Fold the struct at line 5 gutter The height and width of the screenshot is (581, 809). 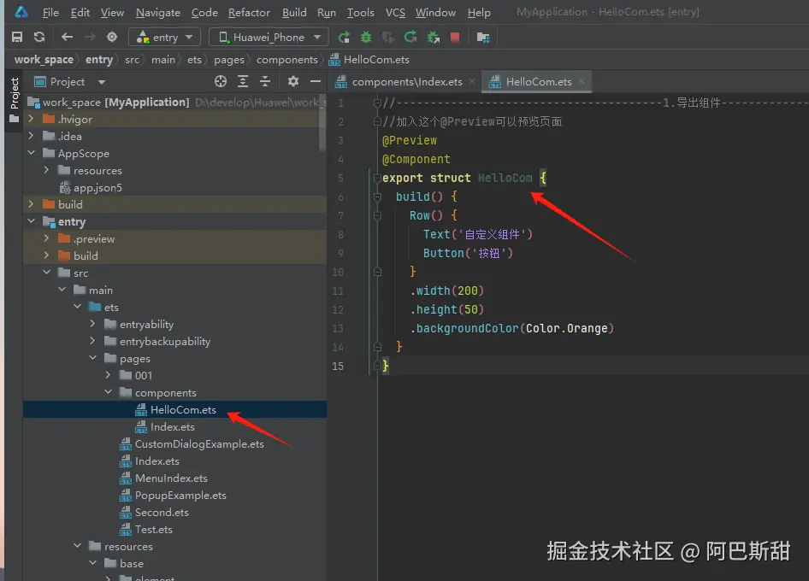tap(377, 178)
